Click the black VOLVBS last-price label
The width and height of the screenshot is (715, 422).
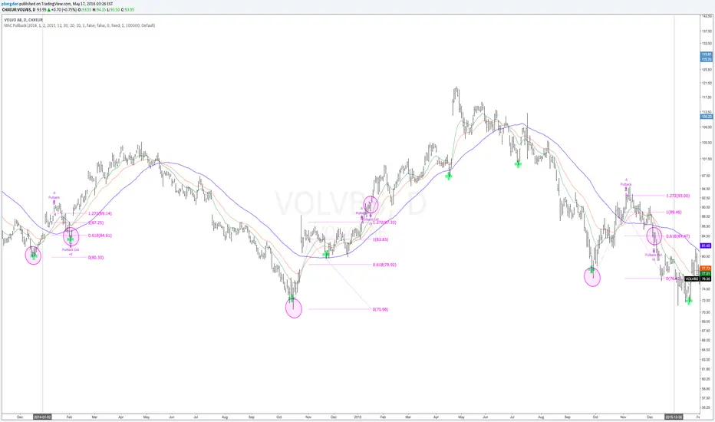tap(692, 279)
